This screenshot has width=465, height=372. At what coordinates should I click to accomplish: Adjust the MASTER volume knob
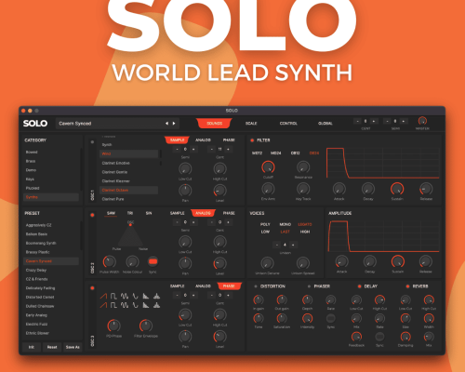click(422, 121)
